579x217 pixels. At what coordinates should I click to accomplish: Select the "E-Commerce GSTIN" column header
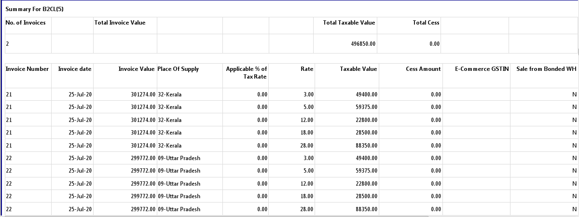[482, 69]
